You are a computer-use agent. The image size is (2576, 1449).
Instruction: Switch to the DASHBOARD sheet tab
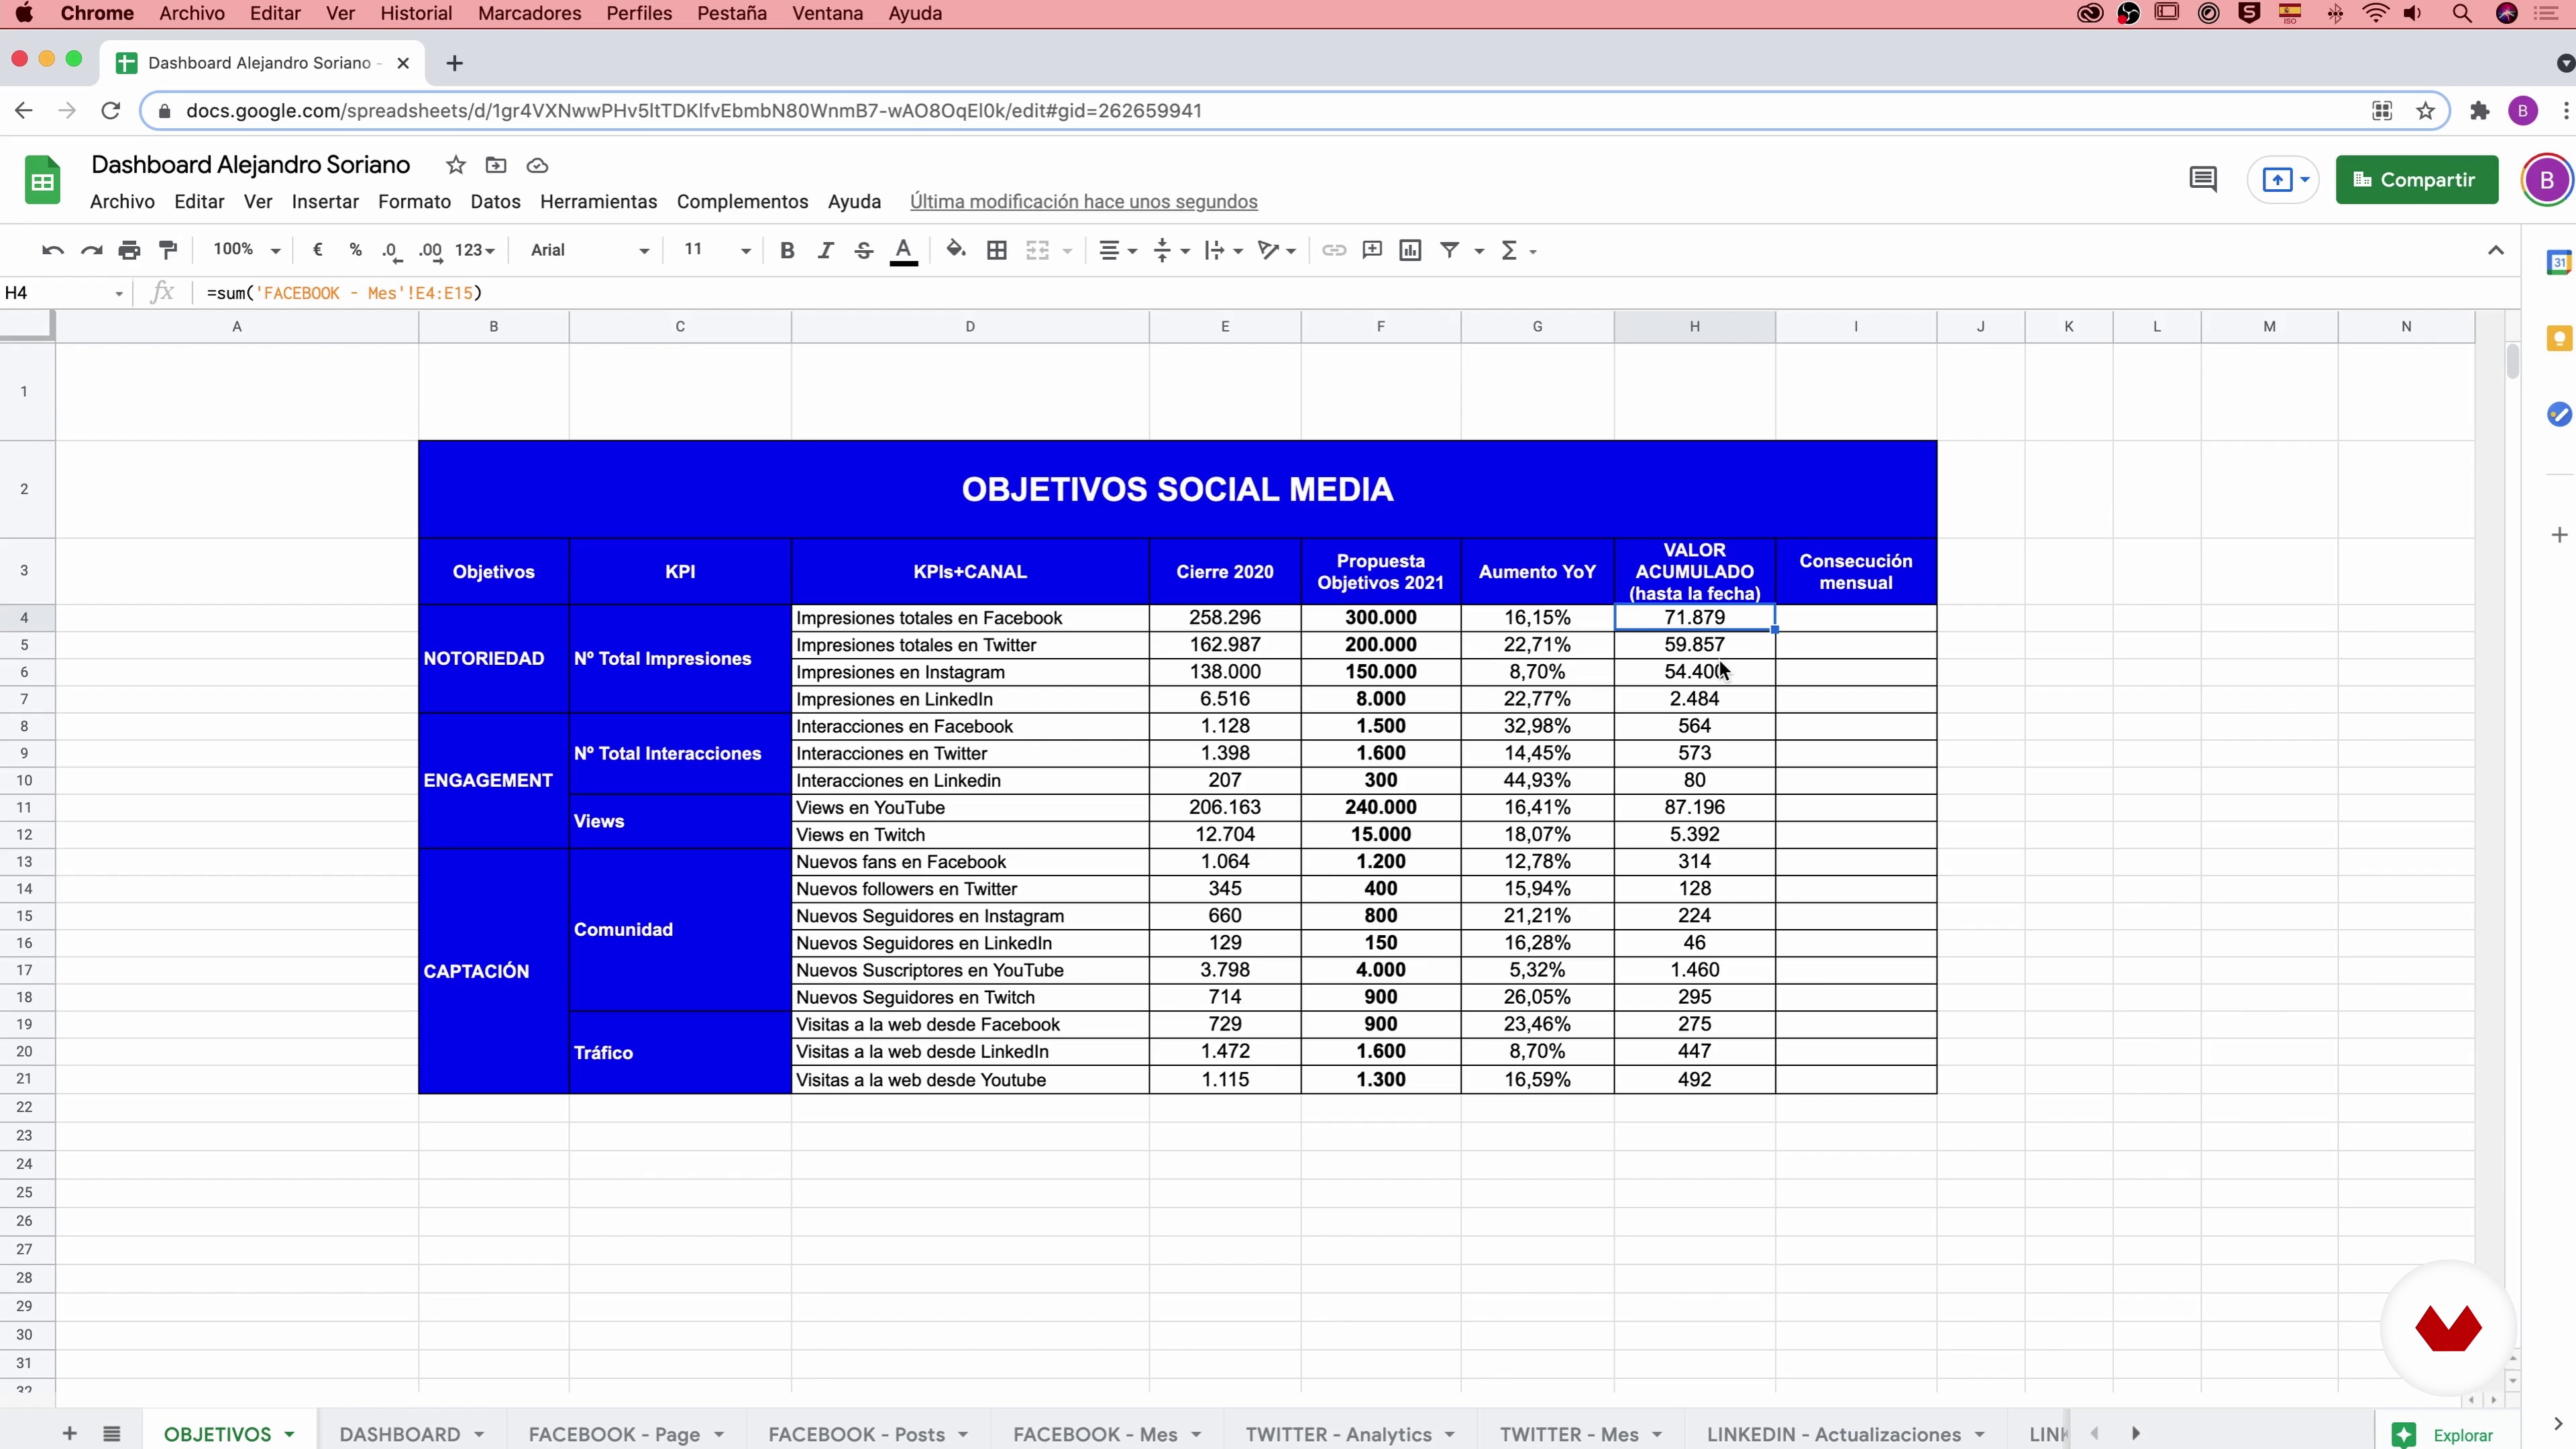tap(400, 1434)
